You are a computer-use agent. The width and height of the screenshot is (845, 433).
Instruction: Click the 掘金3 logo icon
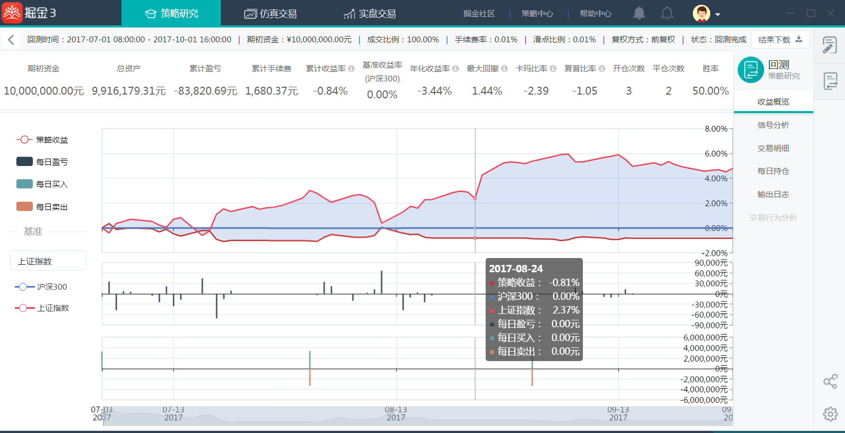[x=12, y=13]
